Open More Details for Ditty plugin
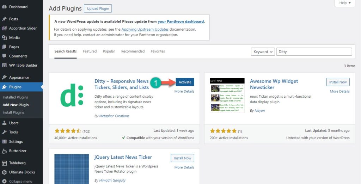361x184 pixels. click(184, 91)
